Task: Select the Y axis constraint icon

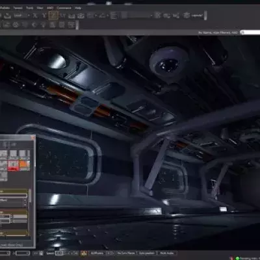Action: coord(44,16)
